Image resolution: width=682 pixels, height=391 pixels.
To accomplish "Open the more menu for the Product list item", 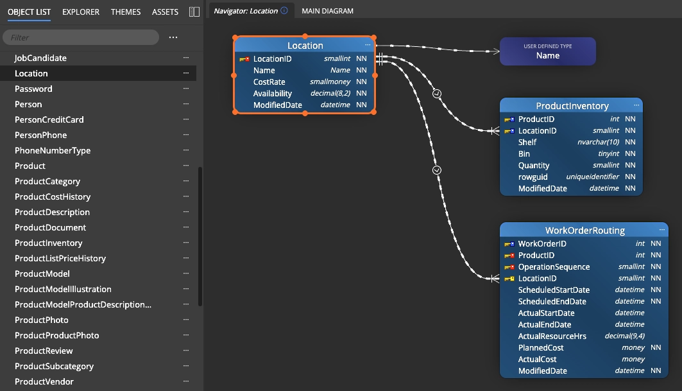I will (x=186, y=166).
